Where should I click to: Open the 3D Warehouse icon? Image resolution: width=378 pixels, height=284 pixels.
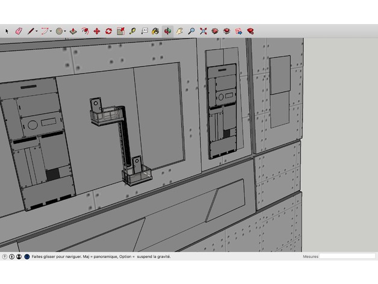[215, 31]
